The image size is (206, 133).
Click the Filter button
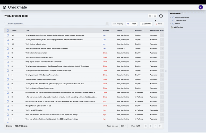point(132,24)
